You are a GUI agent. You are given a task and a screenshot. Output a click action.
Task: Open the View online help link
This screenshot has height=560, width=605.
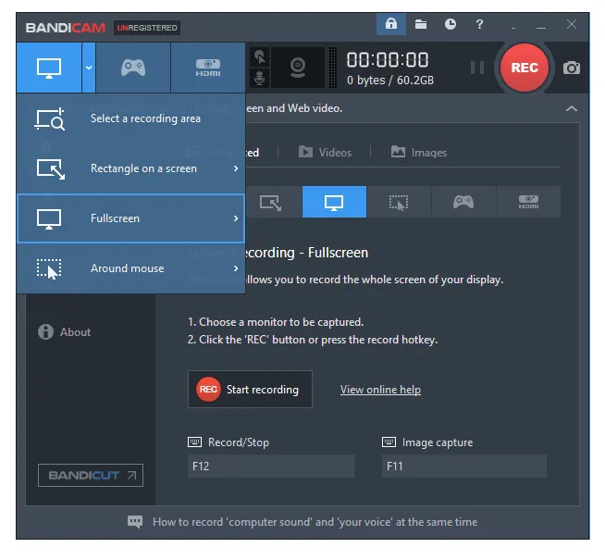(380, 390)
